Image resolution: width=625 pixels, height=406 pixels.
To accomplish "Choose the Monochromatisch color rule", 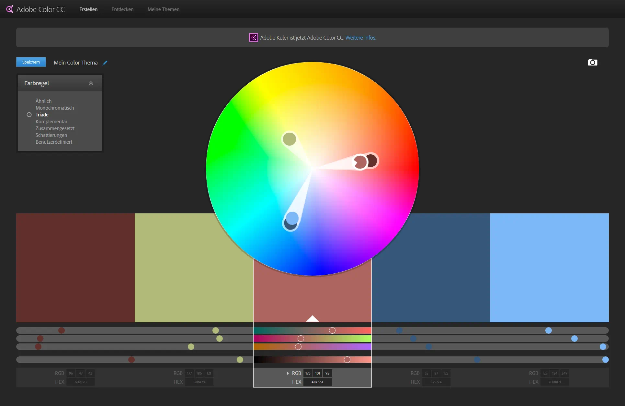I will [x=55, y=108].
